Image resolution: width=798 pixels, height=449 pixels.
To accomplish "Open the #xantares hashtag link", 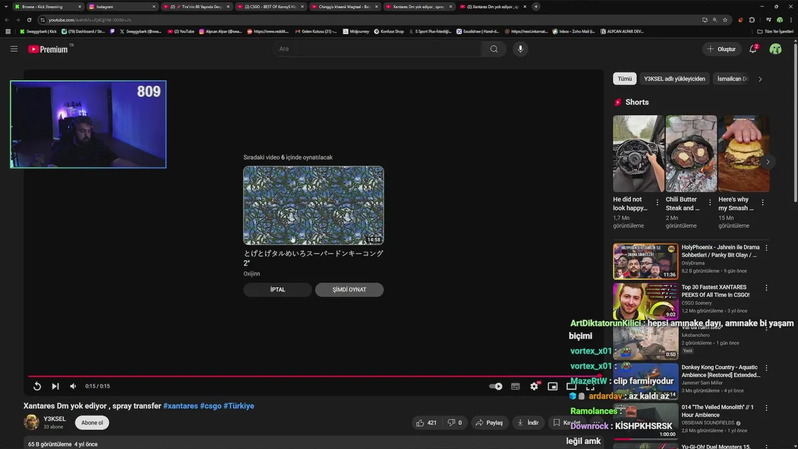I will 180,406.
